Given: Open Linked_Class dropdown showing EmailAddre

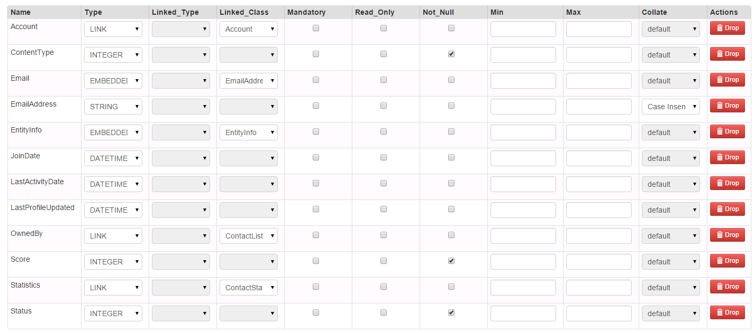Looking at the screenshot, I should pyautogui.click(x=249, y=81).
